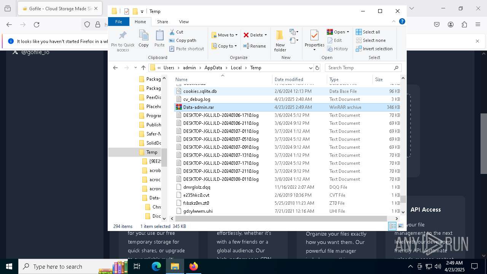
Task: Switch to the Home ribbon tab
Action: (140, 22)
